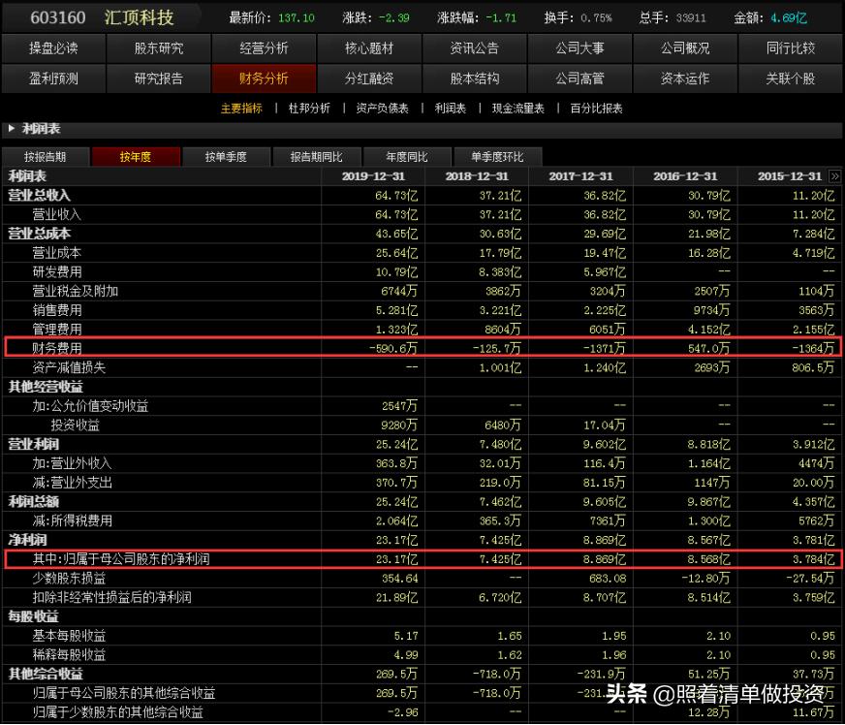Screen dimensions: 845x725
Task: Switch to 按年度 view
Action: [x=136, y=157]
